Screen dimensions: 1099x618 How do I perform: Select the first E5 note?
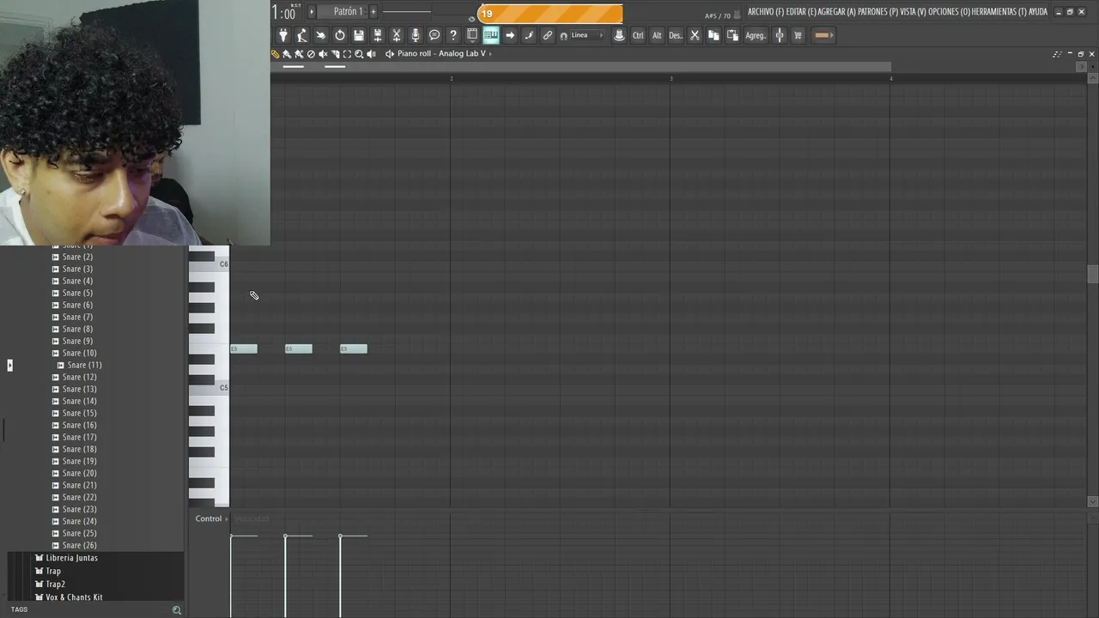244,348
